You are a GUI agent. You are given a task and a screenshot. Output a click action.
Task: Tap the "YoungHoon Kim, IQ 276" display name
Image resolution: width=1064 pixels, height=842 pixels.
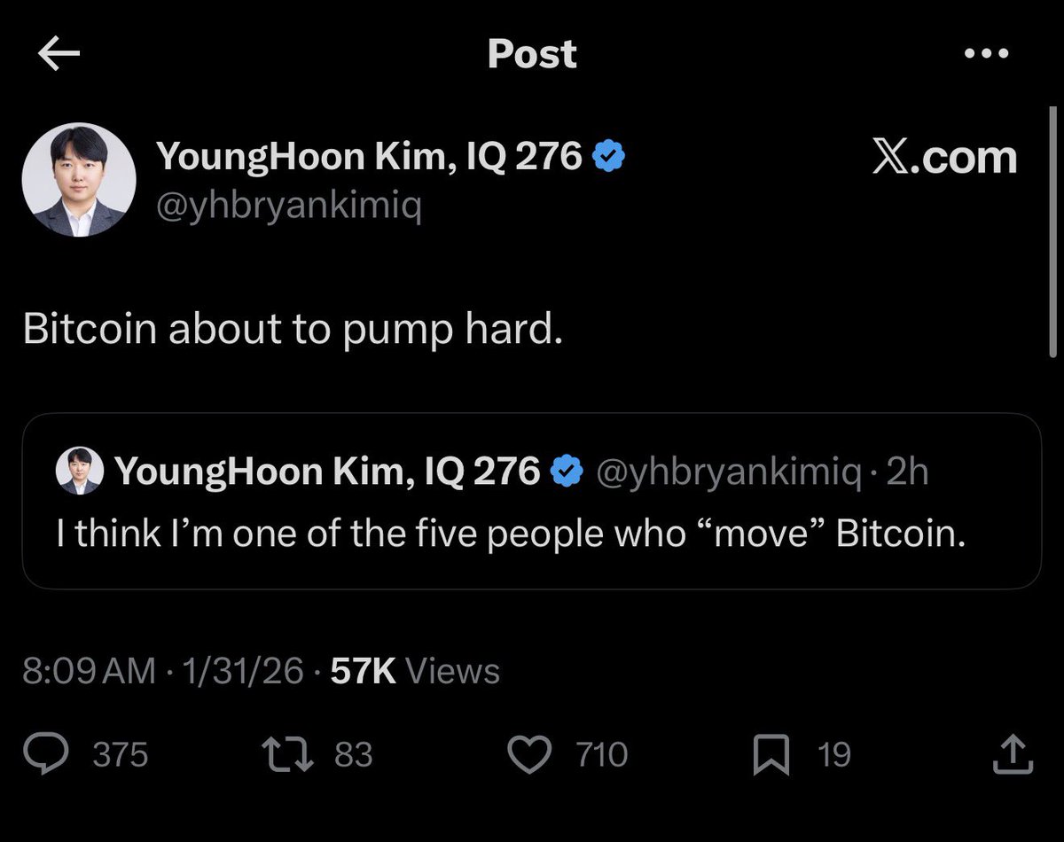(x=369, y=157)
